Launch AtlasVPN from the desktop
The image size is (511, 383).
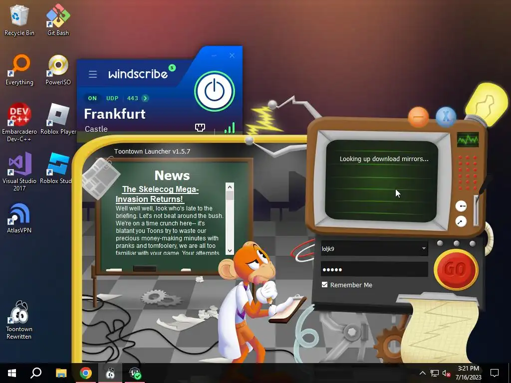click(x=19, y=218)
